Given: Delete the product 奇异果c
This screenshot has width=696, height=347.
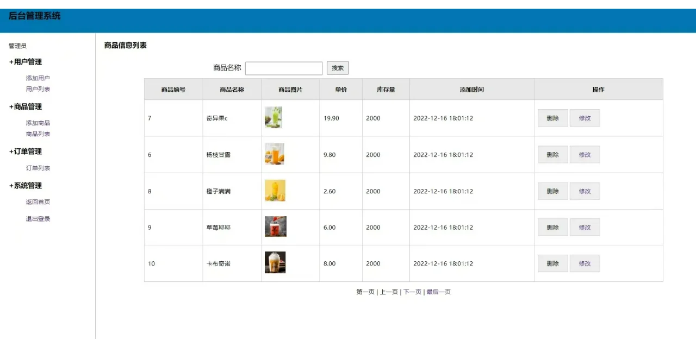Looking at the screenshot, I should (552, 118).
